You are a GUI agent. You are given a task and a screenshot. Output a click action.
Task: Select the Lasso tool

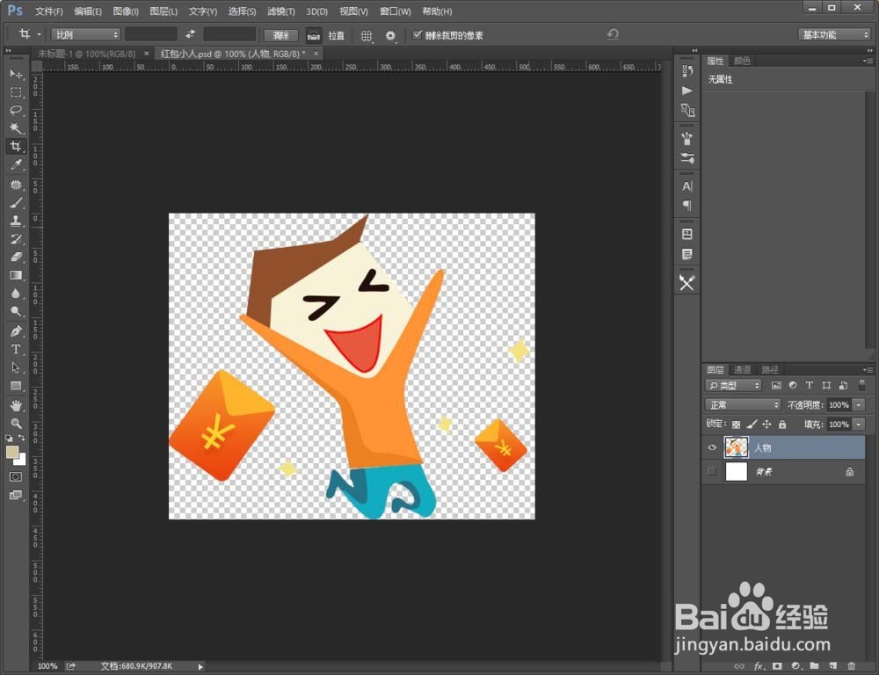point(16,110)
